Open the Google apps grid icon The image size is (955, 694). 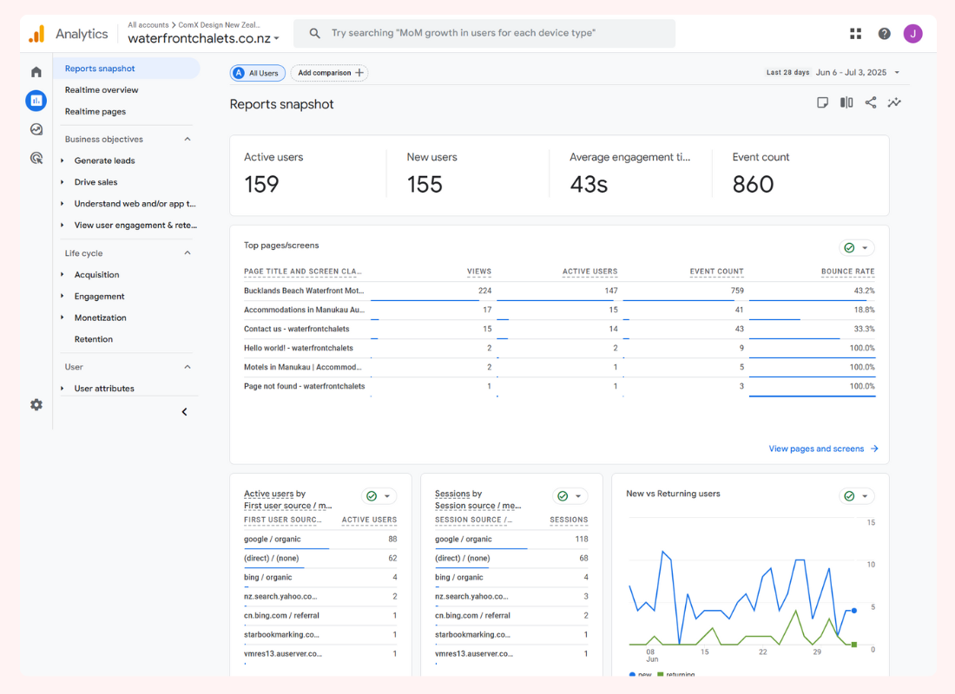click(x=856, y=34)
